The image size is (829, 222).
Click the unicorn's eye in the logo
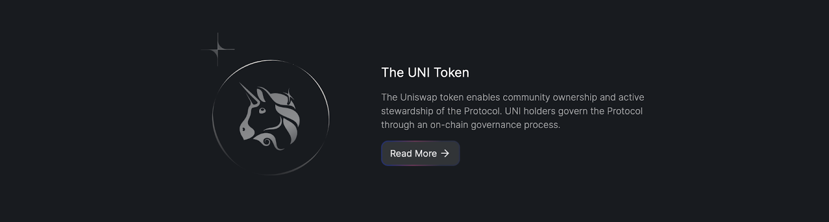coord(262,110)
